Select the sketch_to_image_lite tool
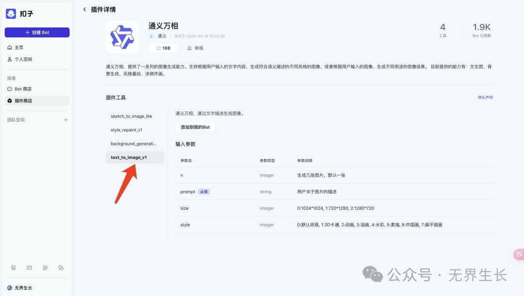 135,116
